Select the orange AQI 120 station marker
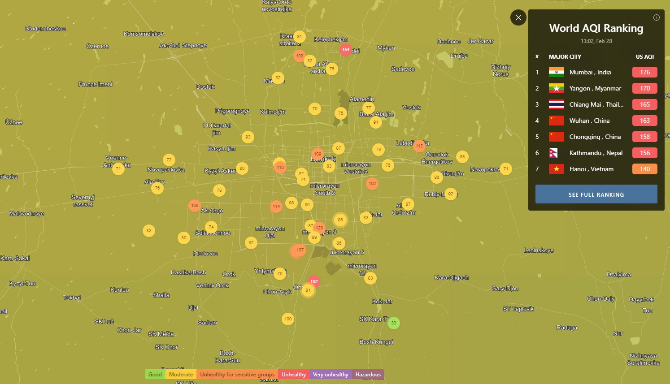The height and width of the screenshot is (384, 670). pyautogui.click(x=319, y=228)
